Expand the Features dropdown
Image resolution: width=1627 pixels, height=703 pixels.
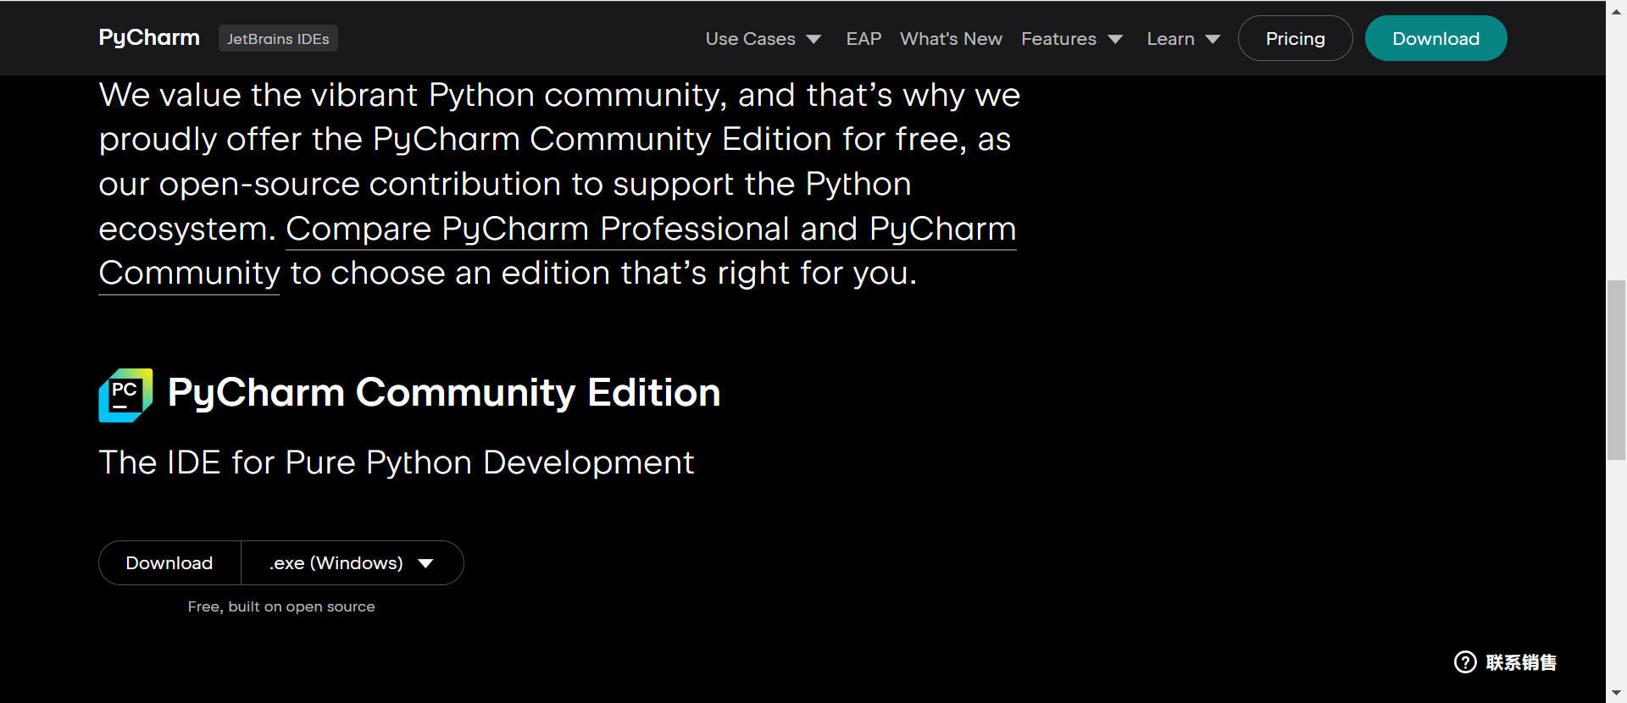(1072, 39)
